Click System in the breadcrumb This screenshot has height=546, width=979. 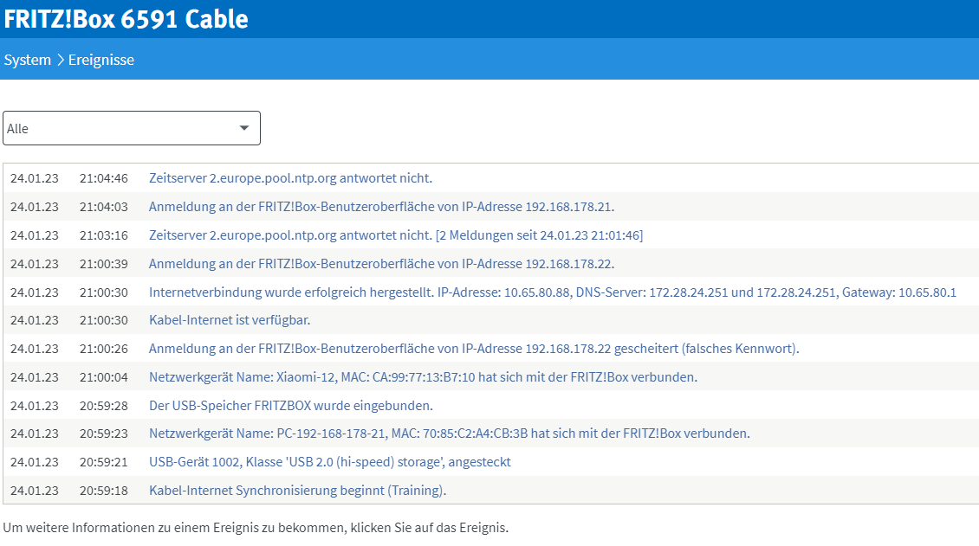(x=27, y=60)
